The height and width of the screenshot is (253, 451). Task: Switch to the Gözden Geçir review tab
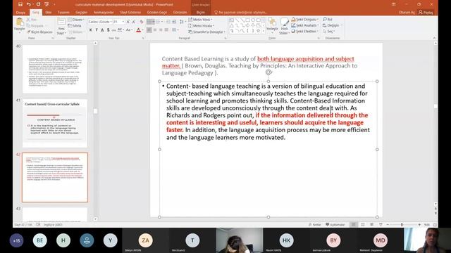coord(156,13)
